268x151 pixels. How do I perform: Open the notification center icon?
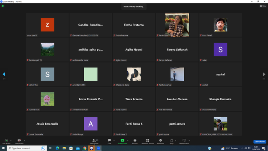click(x=263, y=148)
